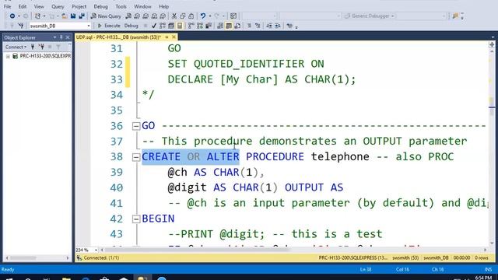Image resolution: width=498 pixels, height=280 pixels.
Task: Click the Comment out selected lines icon
Action: 249,26
